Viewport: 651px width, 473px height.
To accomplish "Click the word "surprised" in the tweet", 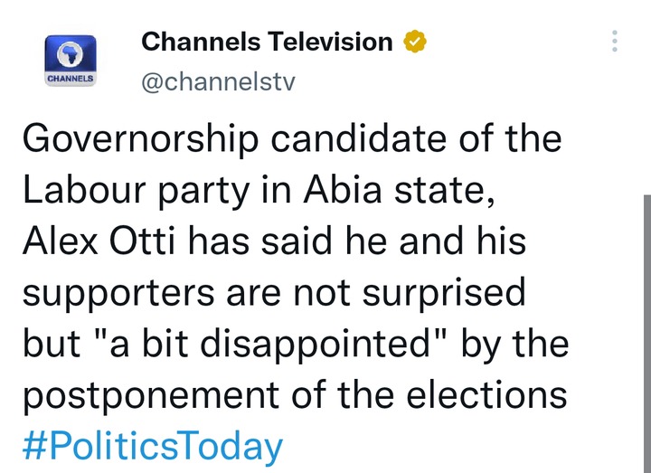I will 444,293.
